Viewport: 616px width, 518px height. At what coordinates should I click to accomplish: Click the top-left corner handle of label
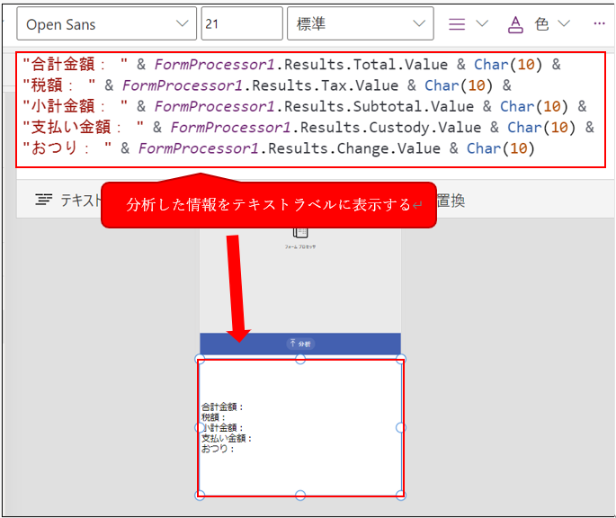[x=200, y=359]
